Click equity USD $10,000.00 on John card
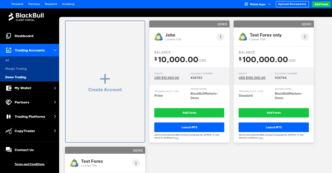Screen dimensions: 332x173 pos(167,78)
